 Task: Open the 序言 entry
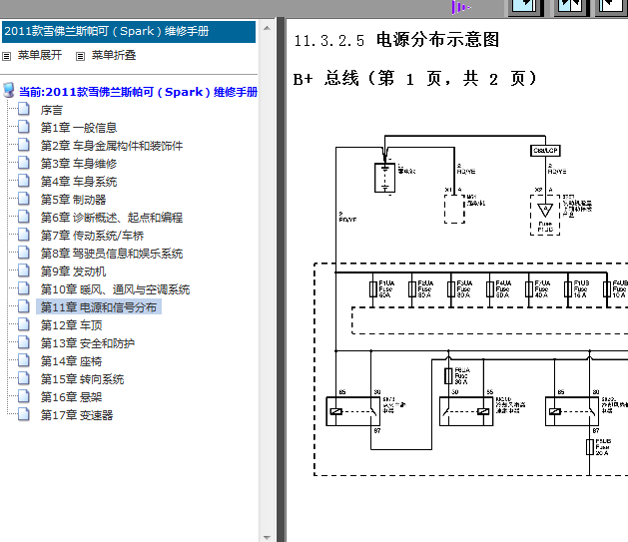tap(51, 110)
